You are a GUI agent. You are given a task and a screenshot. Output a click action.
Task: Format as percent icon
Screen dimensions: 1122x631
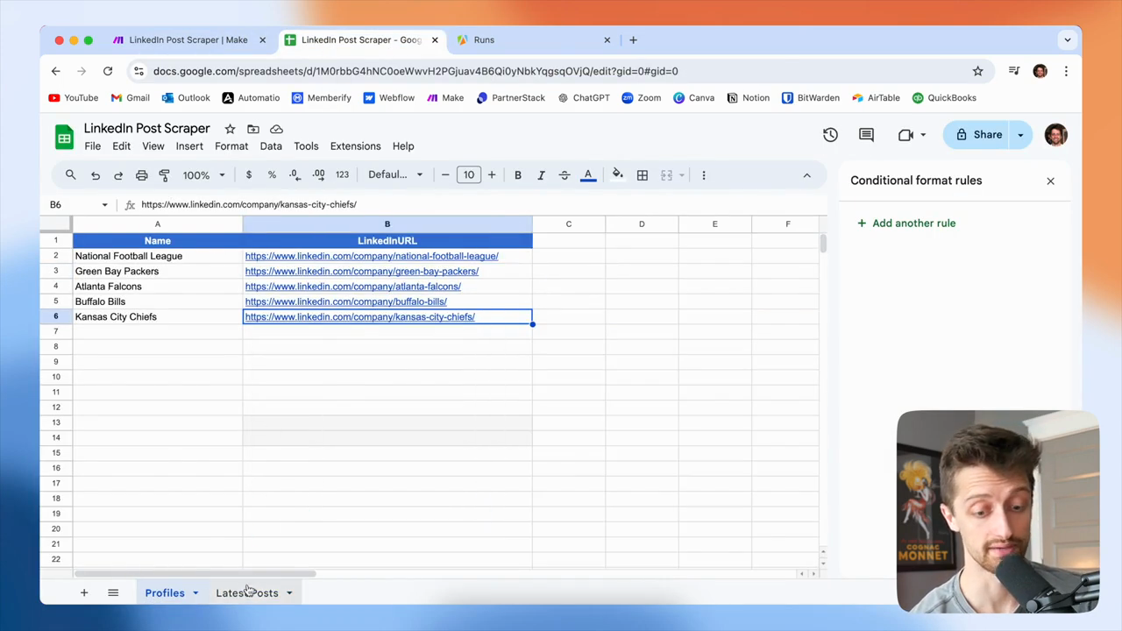[272, 175]
